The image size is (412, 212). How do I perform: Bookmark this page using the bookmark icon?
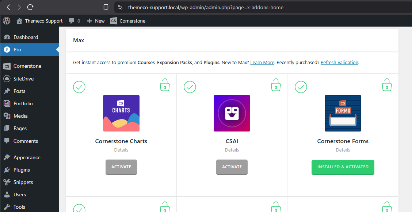click(106, 7)
